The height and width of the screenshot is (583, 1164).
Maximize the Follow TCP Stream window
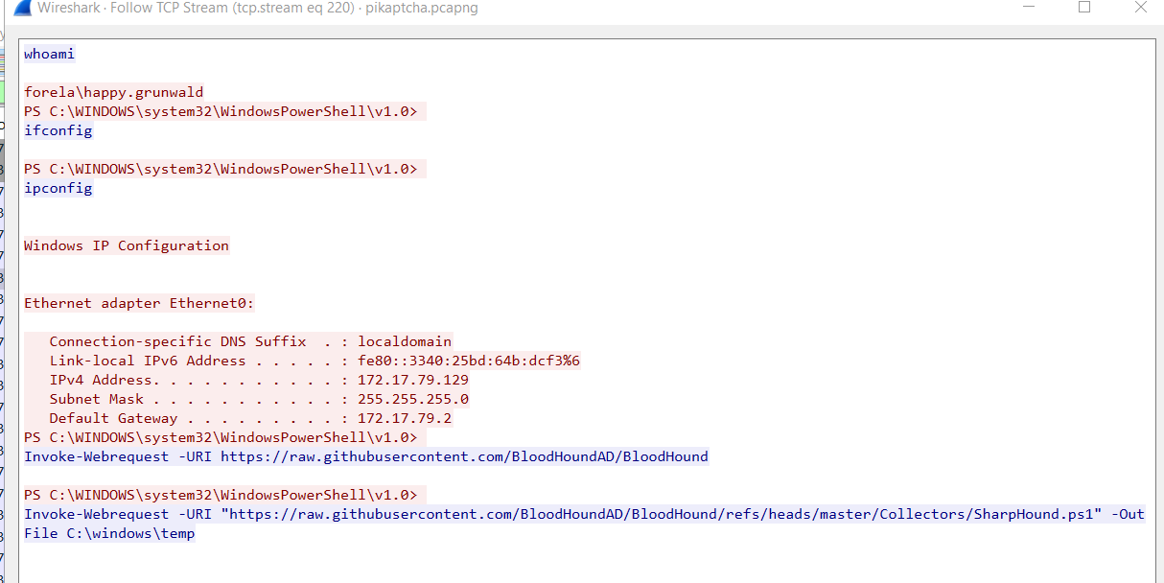[x=1084, y=7]
